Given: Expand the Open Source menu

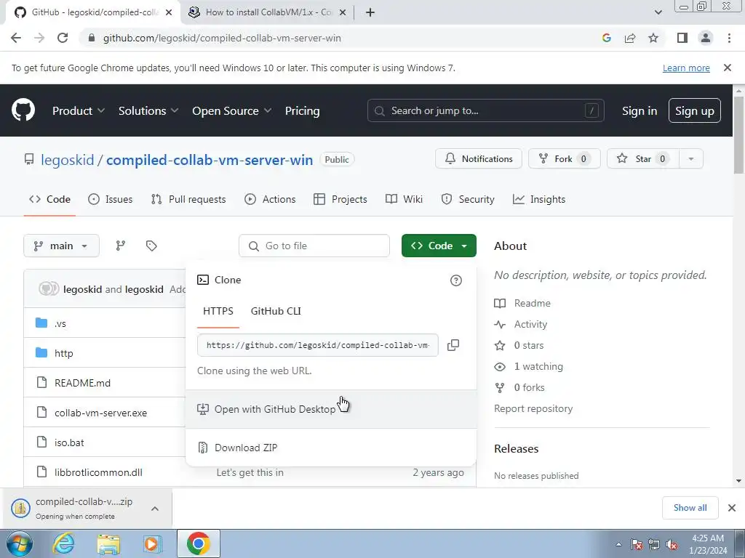Looking at the screenshot, I should point(232,110).
